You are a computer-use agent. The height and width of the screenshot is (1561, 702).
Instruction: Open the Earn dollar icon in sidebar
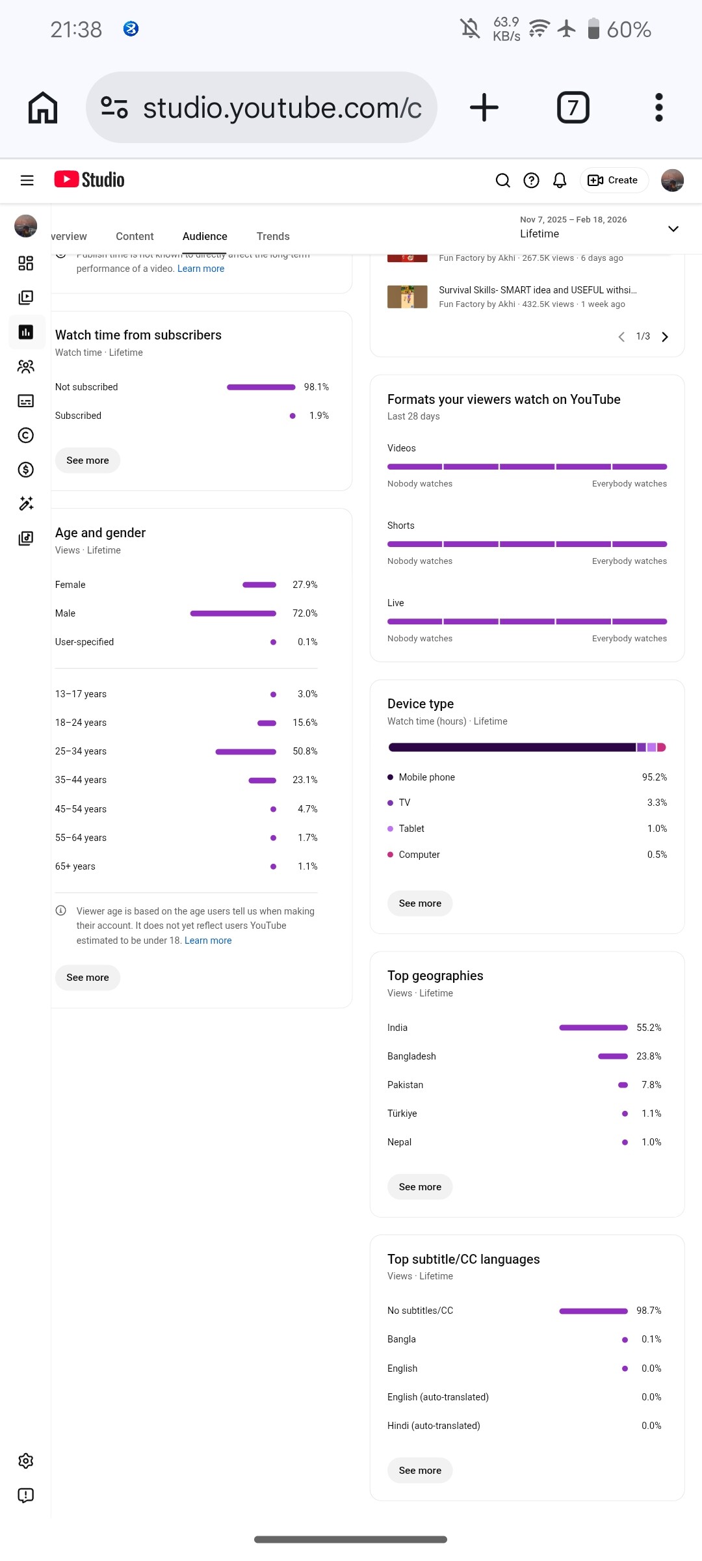[26, 470]
